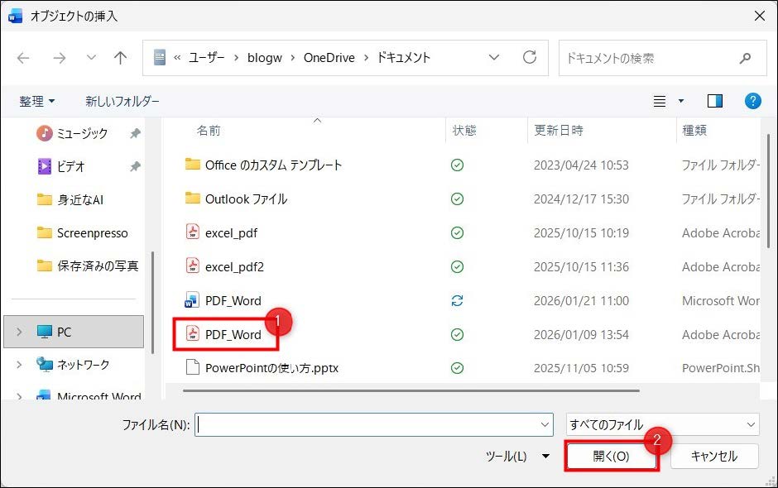Click 新しいフォルダー to create folder

(122, 101)
